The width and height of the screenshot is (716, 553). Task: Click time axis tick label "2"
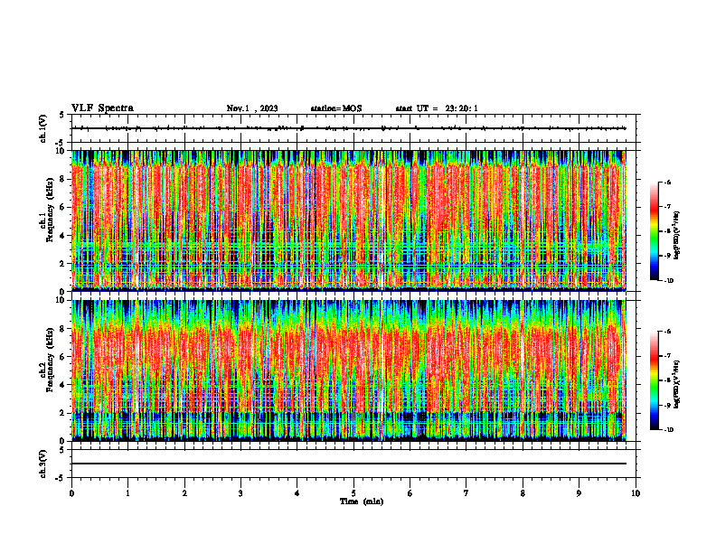click(x=184, y=493)
